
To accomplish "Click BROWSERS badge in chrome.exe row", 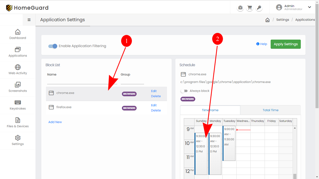I will click(x=129, y=94).
